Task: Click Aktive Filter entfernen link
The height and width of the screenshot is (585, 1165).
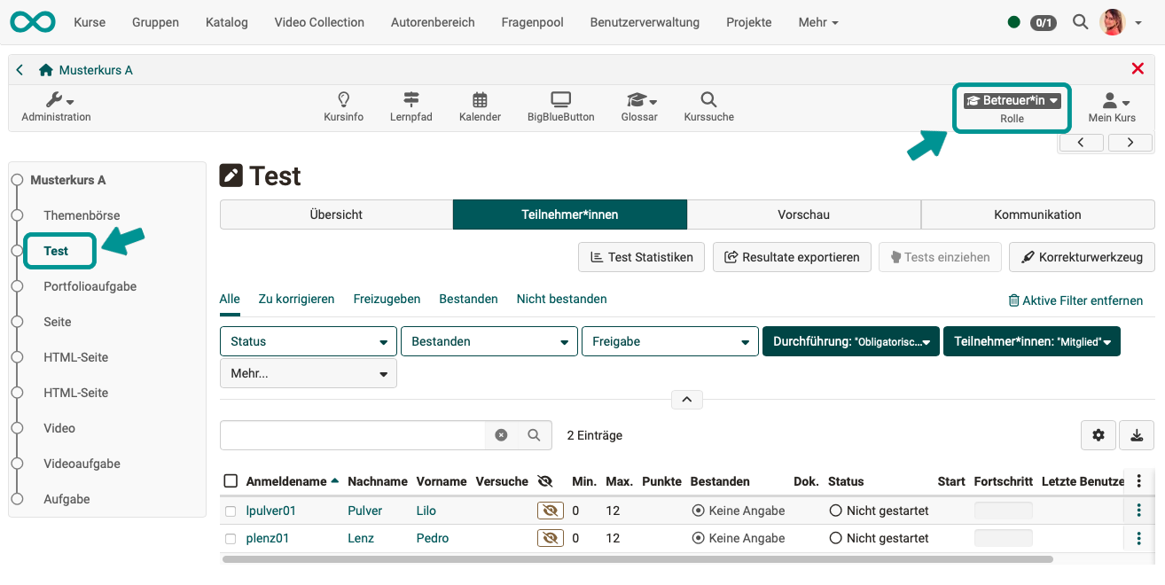Action: tap(1075, 300)
